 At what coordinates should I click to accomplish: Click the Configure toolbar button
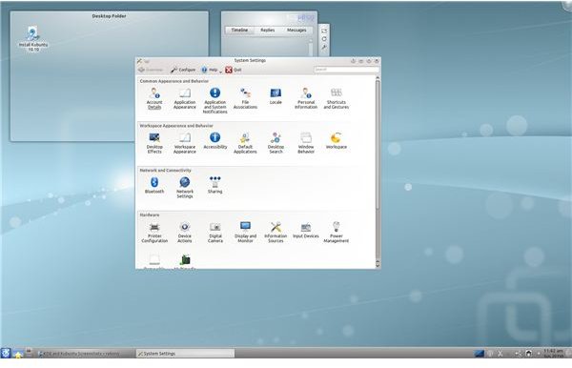click(183, 70)
